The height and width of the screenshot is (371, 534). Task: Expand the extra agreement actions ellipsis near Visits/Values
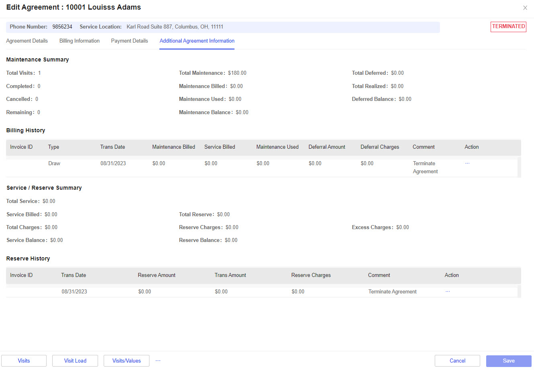click(158, 361)
